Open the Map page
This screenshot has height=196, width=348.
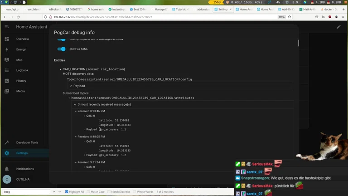(19, 60)
